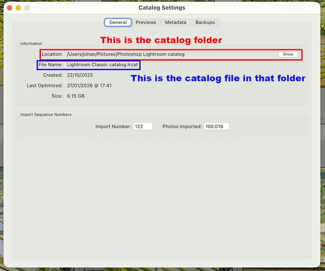Click Last Optimized value 27/01/2026 @ 17:41
The height and width of the screenshot is (271, 325).
[x=89, y=85]
